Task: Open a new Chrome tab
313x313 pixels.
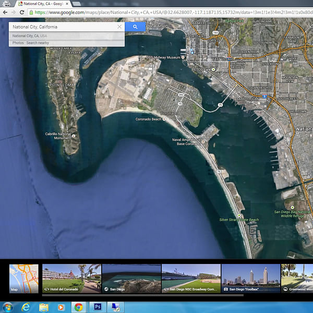Action: (x=77, y=4)
